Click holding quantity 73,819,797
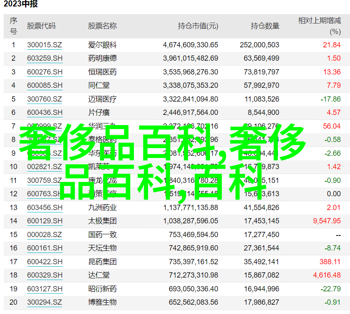Viewport: 350px width, 314px height. 261,72
